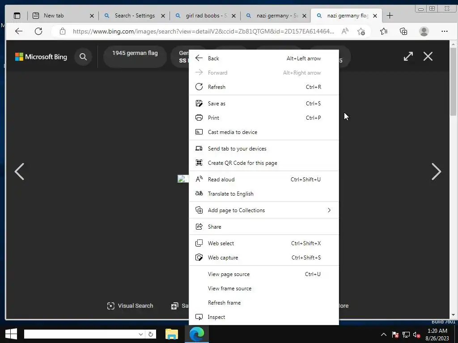This screenshot has width=458, height=343.
Task: Choose Read aloud in the context menu
Action: 264,180
